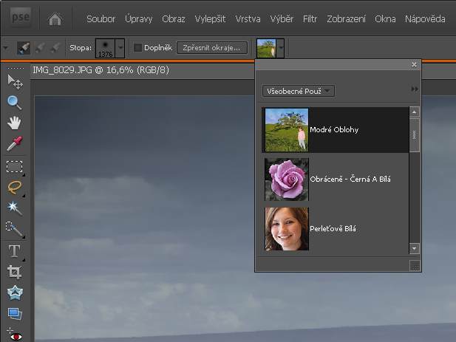Select the Lasso tool
This screenshot has width=456, height=342.
(x=14, y=187)
